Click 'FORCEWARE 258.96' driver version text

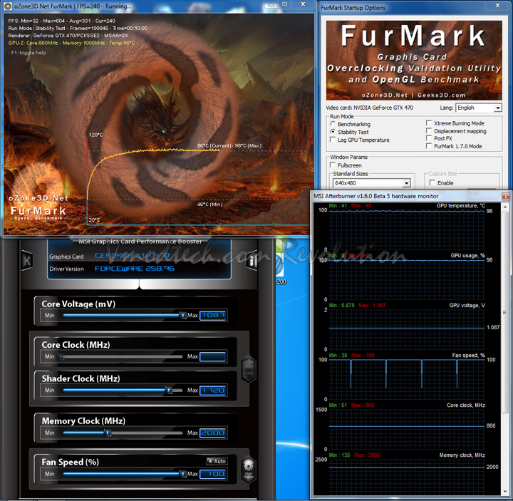click(135, 269)
